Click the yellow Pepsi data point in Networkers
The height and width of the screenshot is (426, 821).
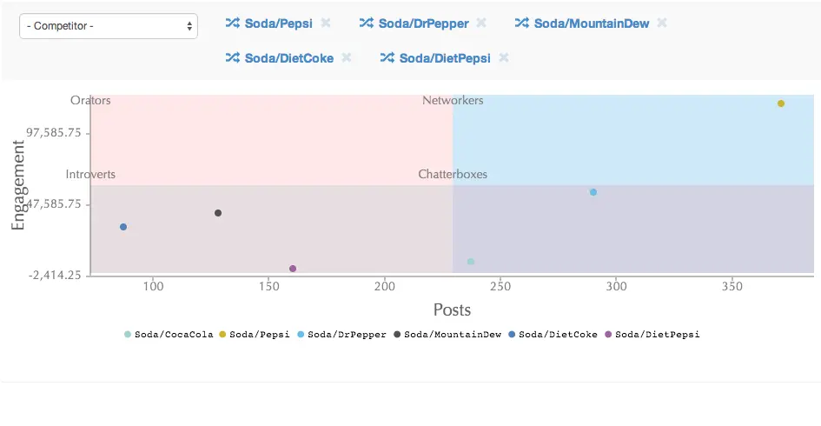coord(781,103)
